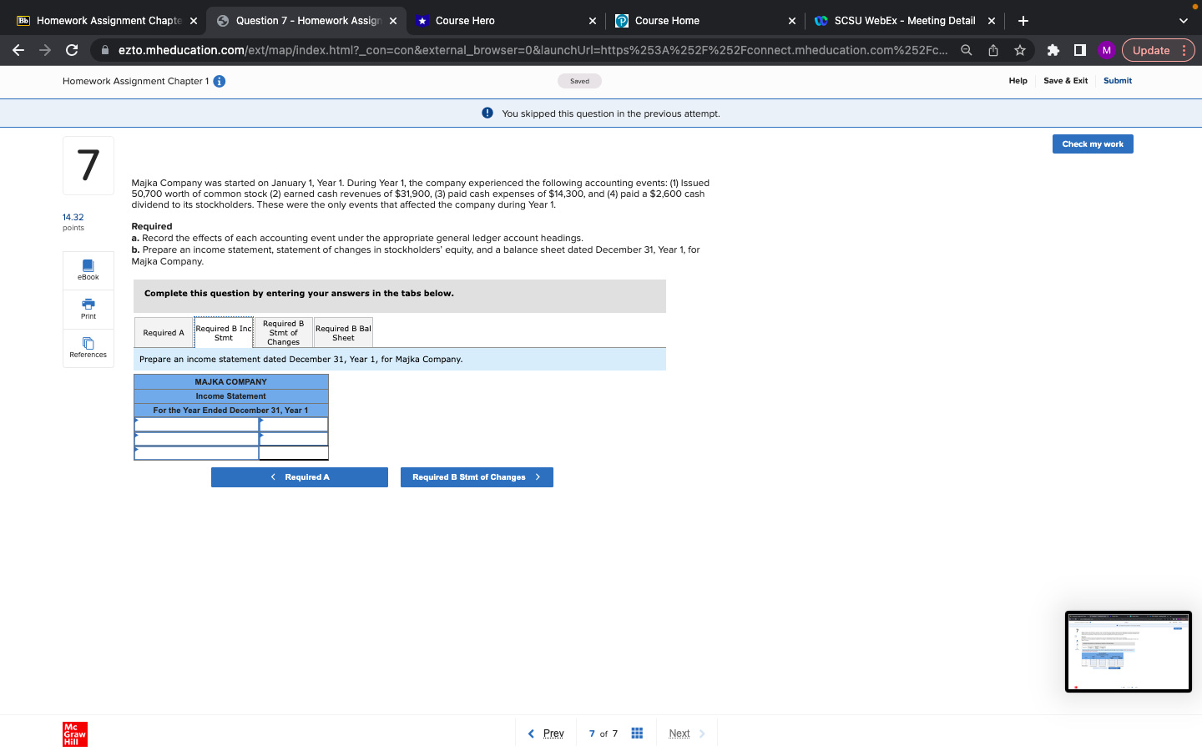The image size is (1202, 751).
Task: Bookmark the page with the star icon
Action: [1019, 50]
